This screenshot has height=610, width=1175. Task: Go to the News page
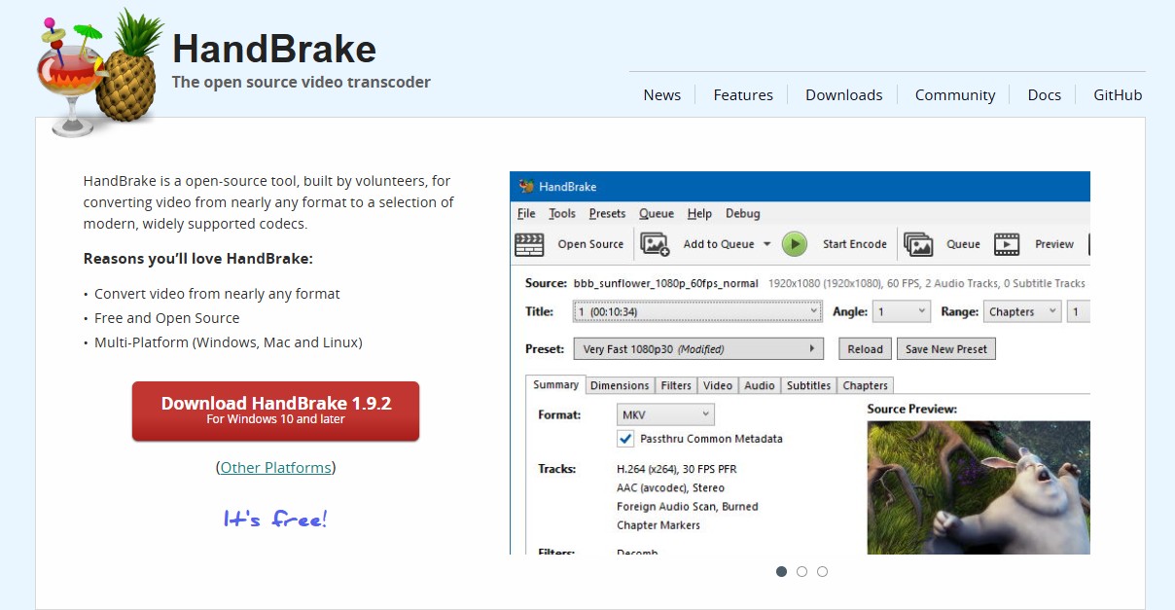662,95
